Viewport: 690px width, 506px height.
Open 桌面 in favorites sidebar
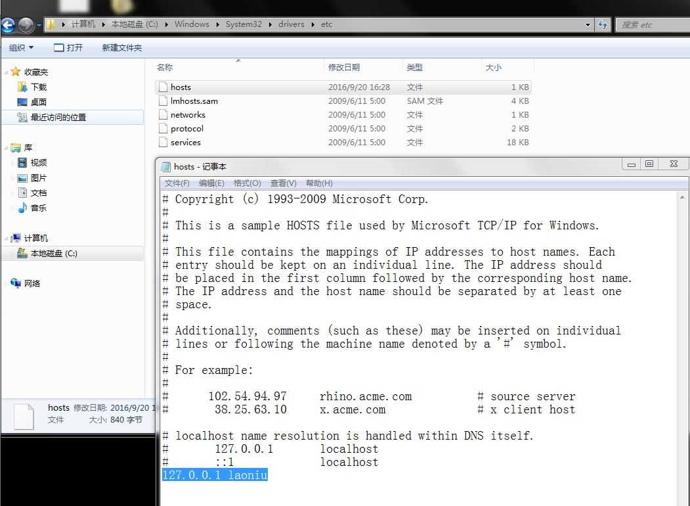point(38,102)
